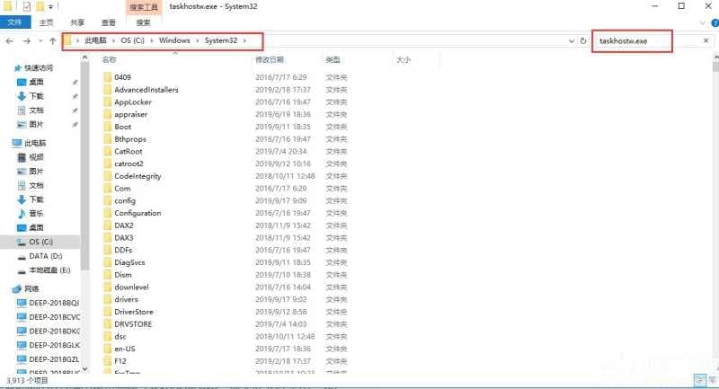Sort by the 类型 column header
The image size is (719, 389).
[x=333, y=59]
